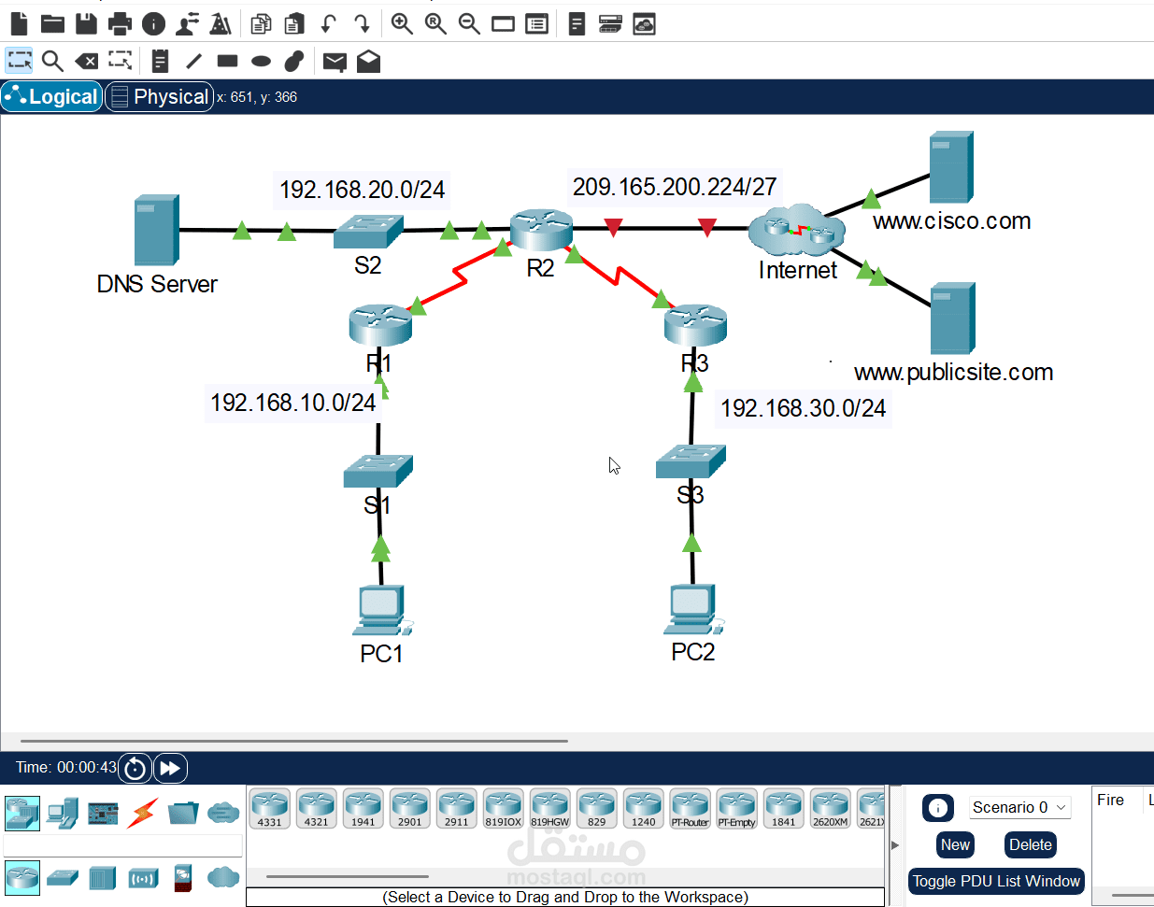Open the User Profile icon

point(187,23)
